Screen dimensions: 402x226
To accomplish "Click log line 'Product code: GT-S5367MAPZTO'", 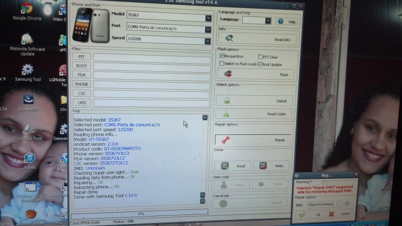I will pos(107,149).
